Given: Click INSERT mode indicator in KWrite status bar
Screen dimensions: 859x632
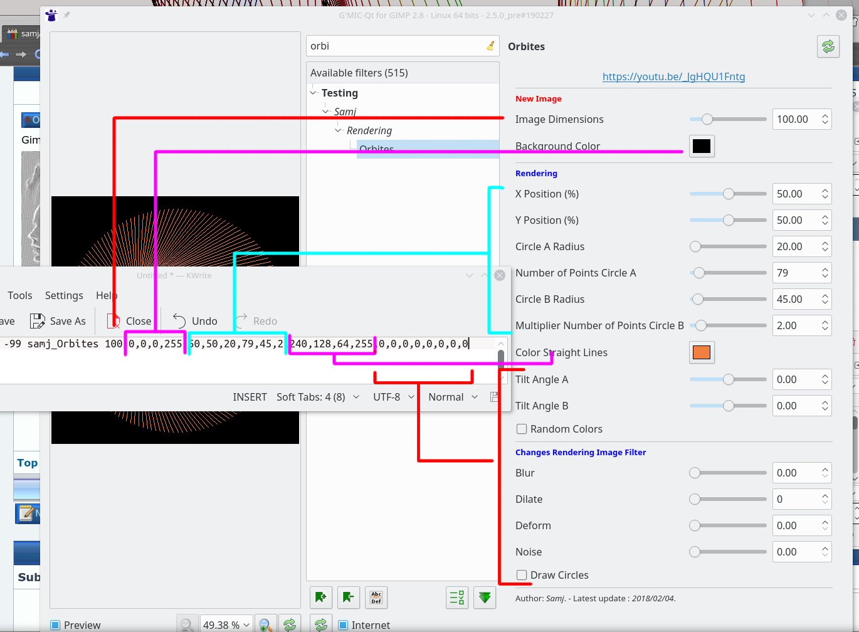Looking at the screenshot, I should click(x=250, y=397).
